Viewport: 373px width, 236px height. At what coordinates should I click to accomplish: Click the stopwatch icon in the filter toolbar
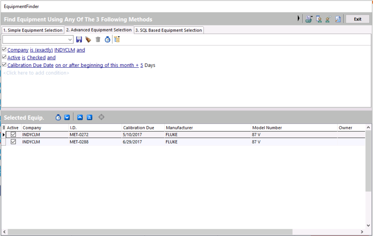click(x=108, y=40)
